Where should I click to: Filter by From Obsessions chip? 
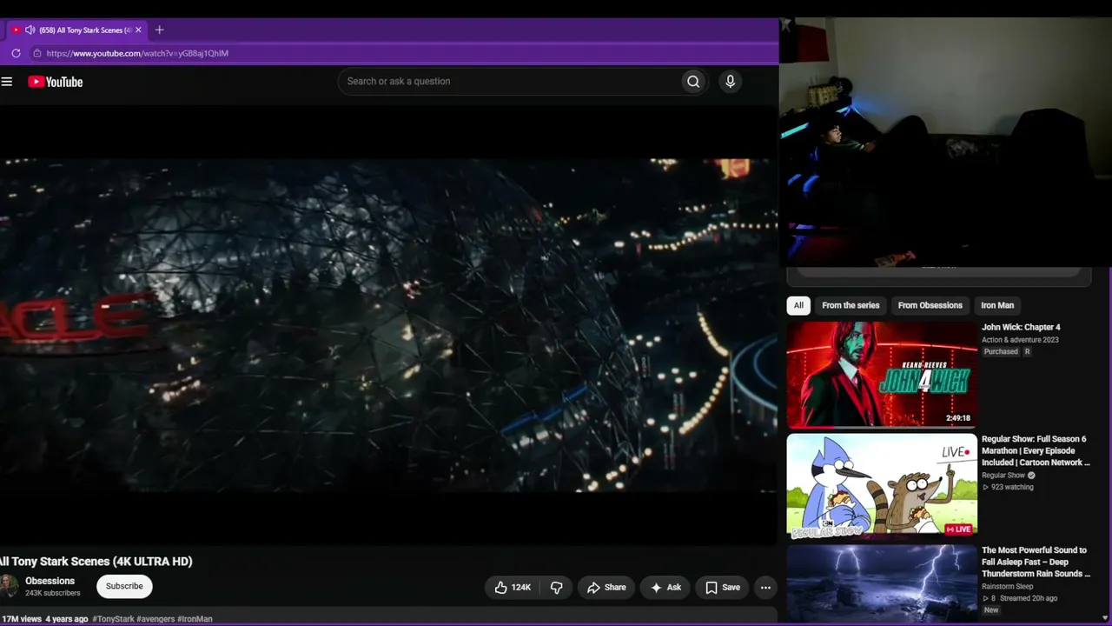[x=930, y=305]
